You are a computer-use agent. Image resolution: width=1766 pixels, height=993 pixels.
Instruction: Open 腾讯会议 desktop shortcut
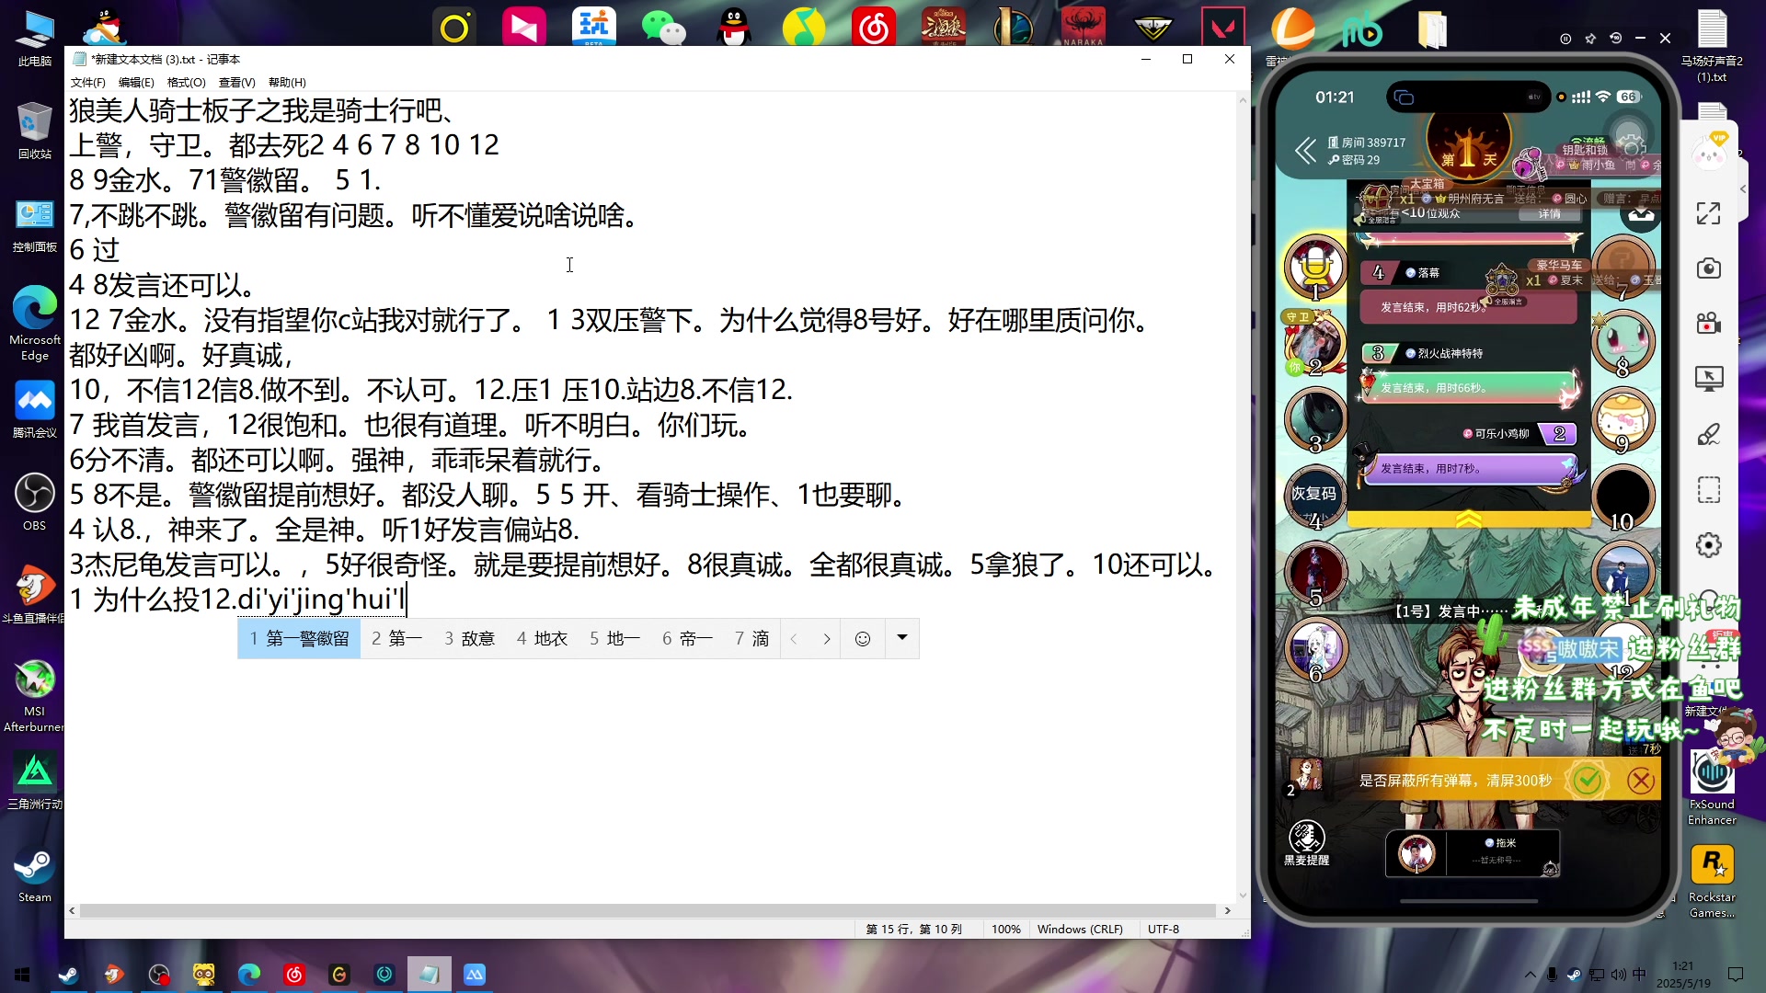(x=35, y=409)
